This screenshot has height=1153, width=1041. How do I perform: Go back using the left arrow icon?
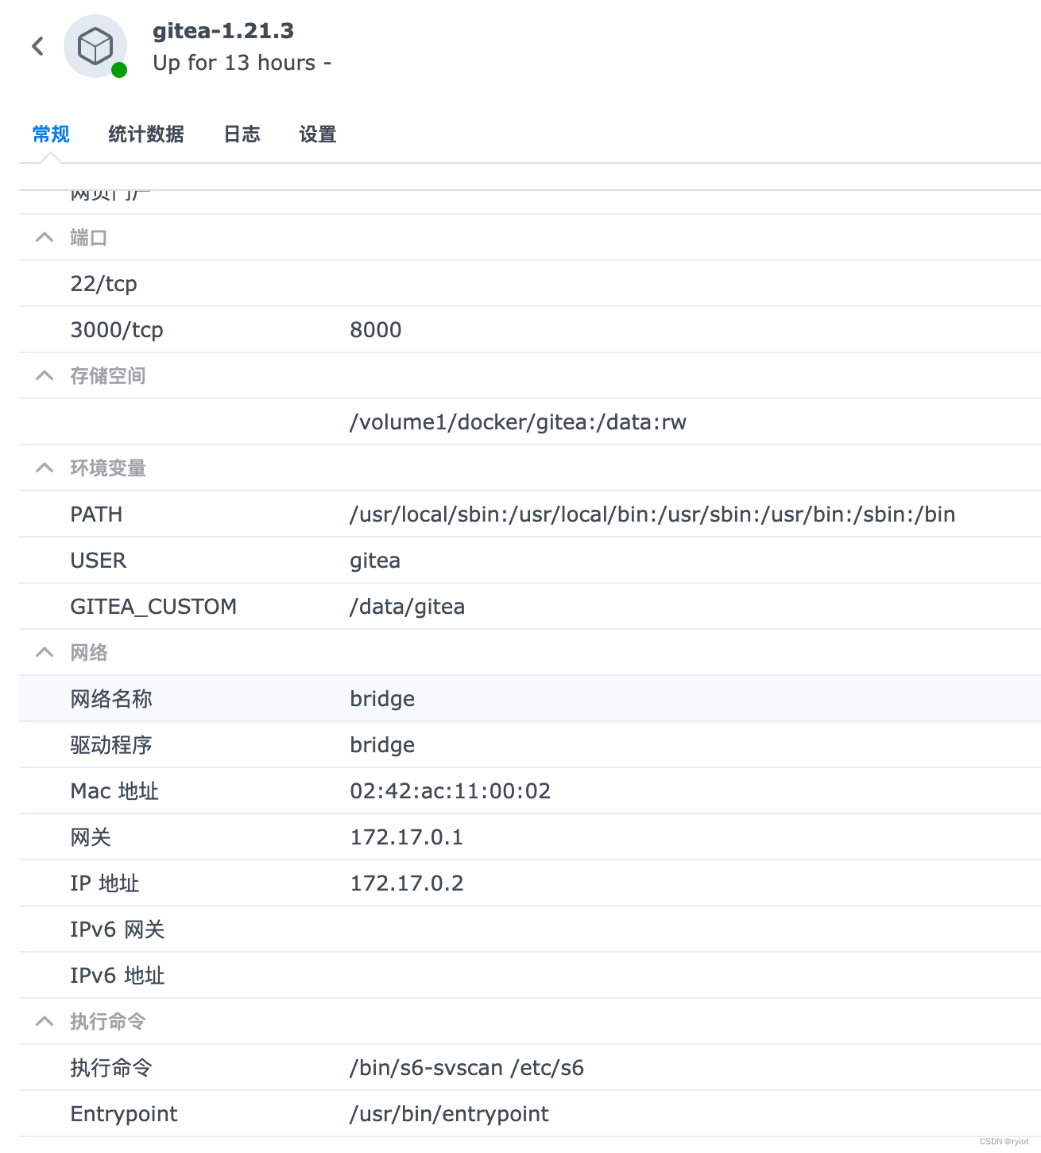point(37,46)
